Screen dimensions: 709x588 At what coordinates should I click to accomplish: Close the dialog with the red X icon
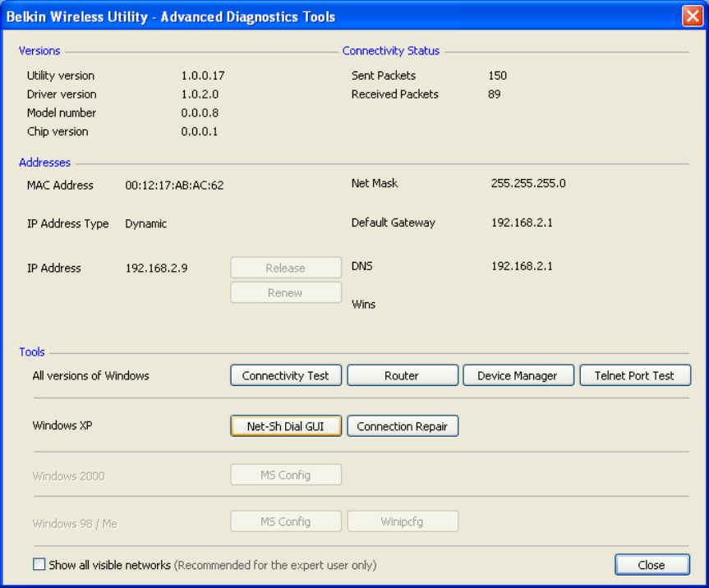click(692, 16)
